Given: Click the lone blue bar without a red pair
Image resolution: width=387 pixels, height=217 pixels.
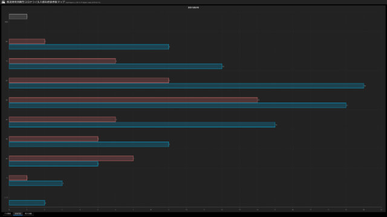Looking at the screenshot, I should tap(27, 203).
